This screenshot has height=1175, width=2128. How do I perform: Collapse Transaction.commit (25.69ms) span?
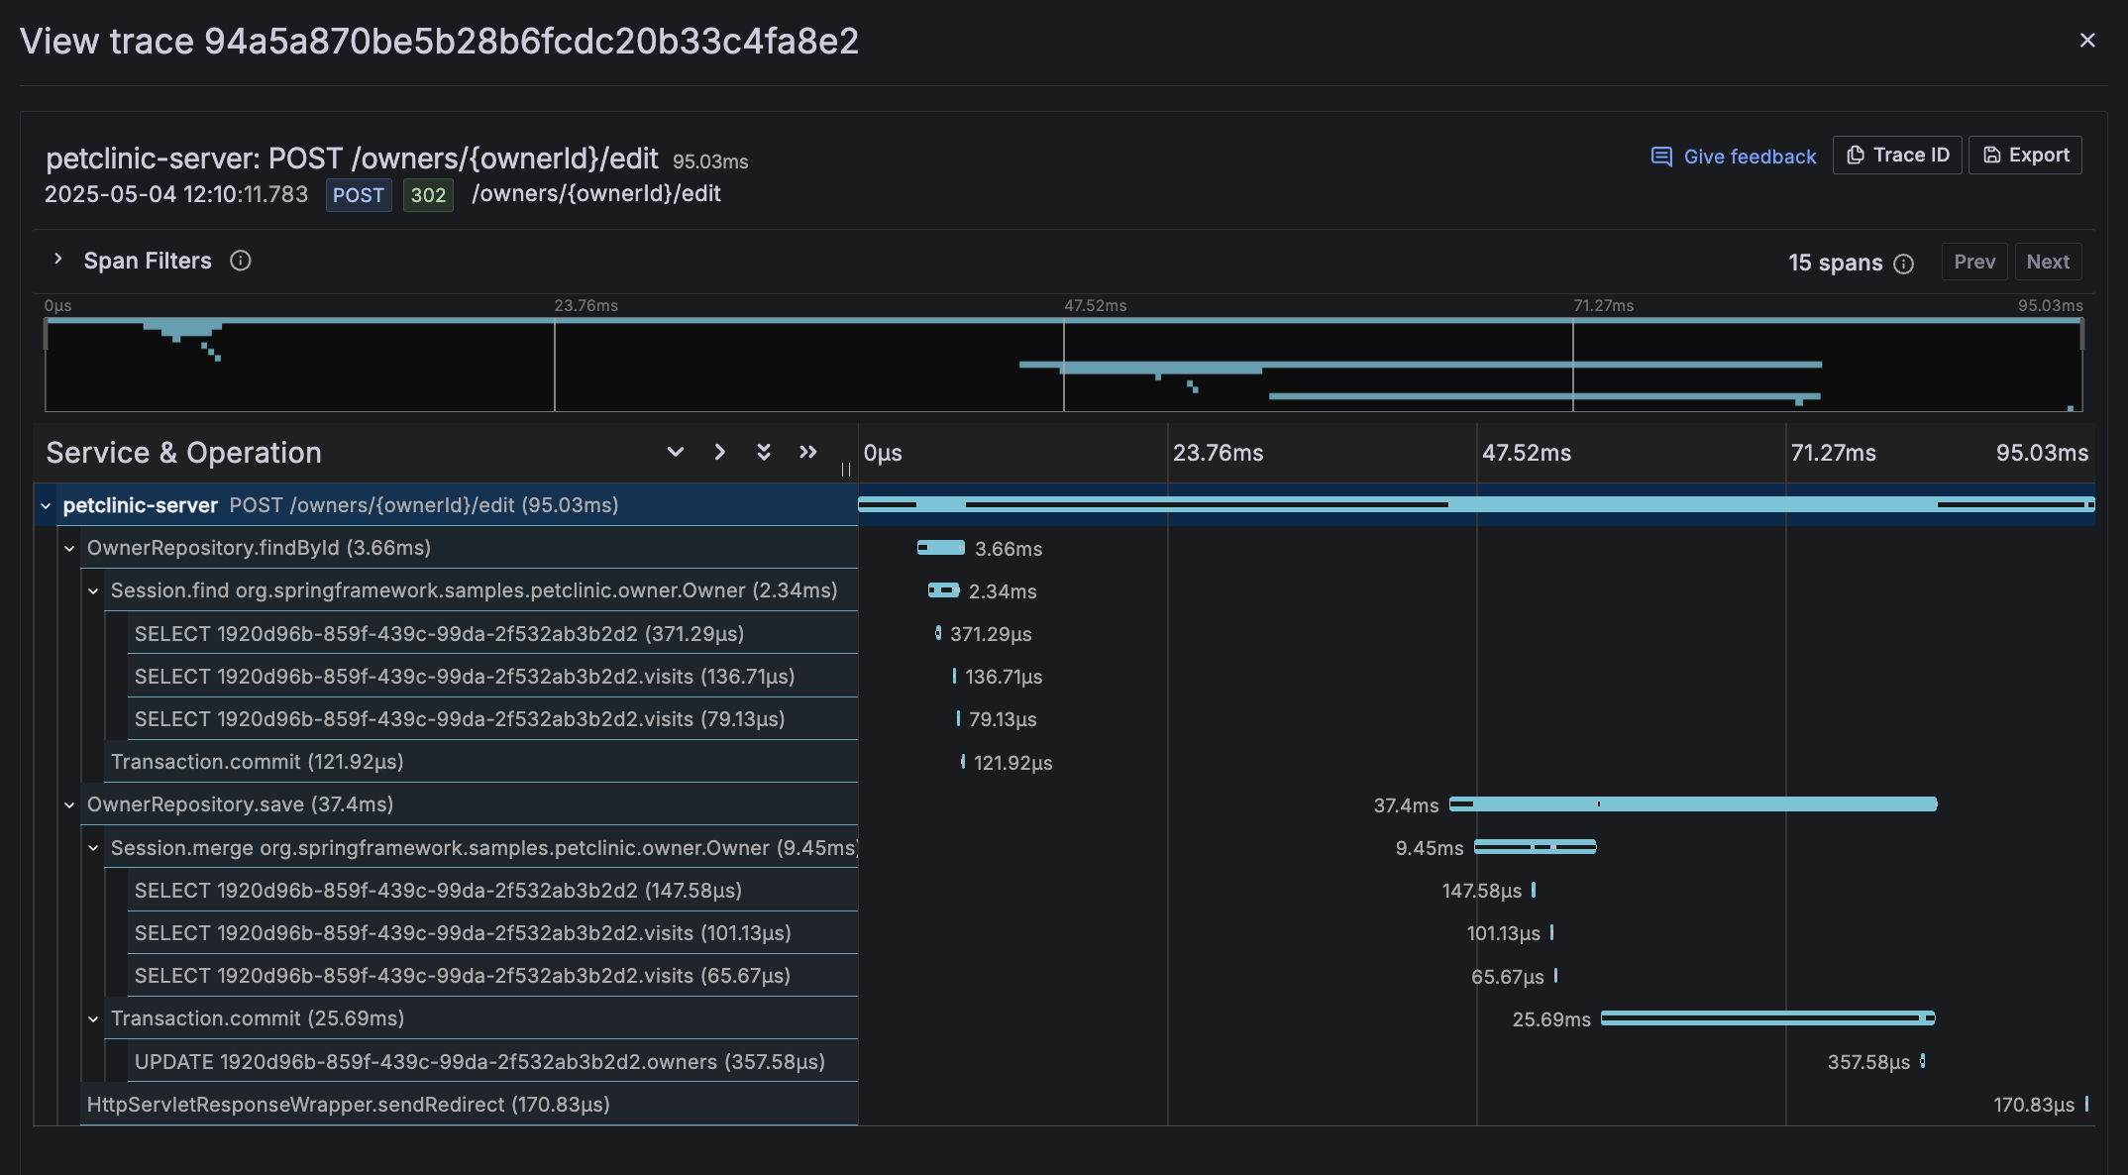[x=93, y=1019]
